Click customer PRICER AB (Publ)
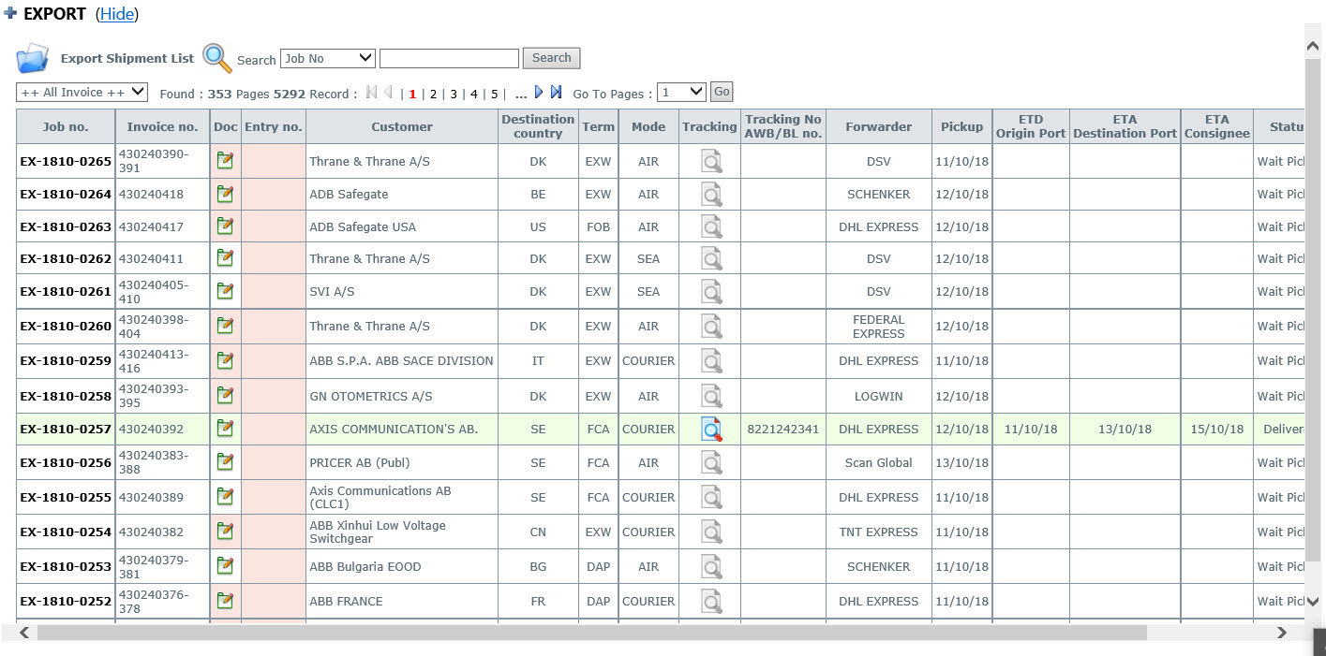Image resolution: width=1326 pixels, height=656 pixels. click(x=360, y=463)
